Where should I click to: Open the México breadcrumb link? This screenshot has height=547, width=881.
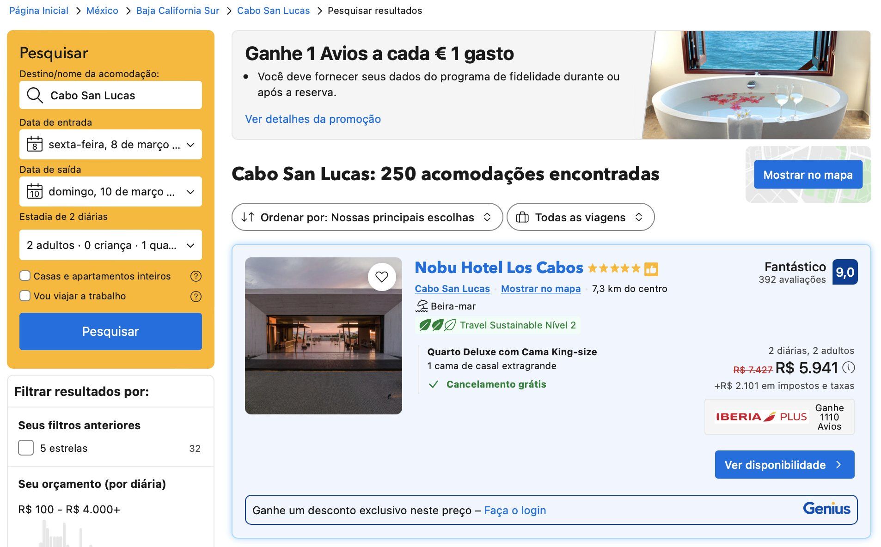tap(102, 11)
